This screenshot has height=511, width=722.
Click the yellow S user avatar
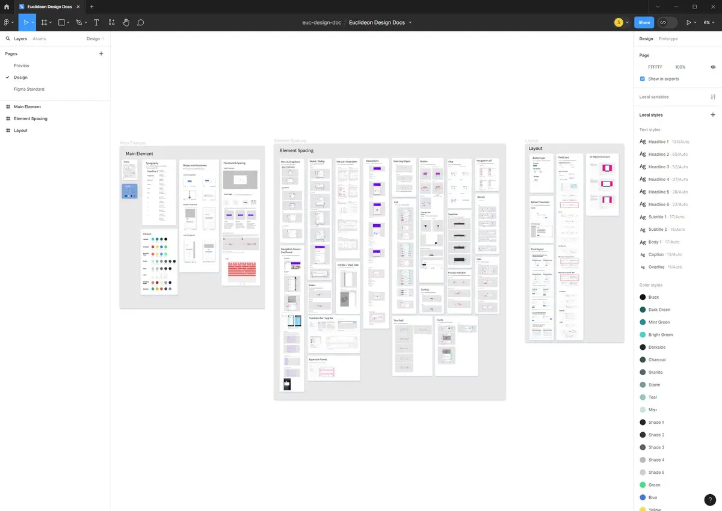[x=619, y=22]
